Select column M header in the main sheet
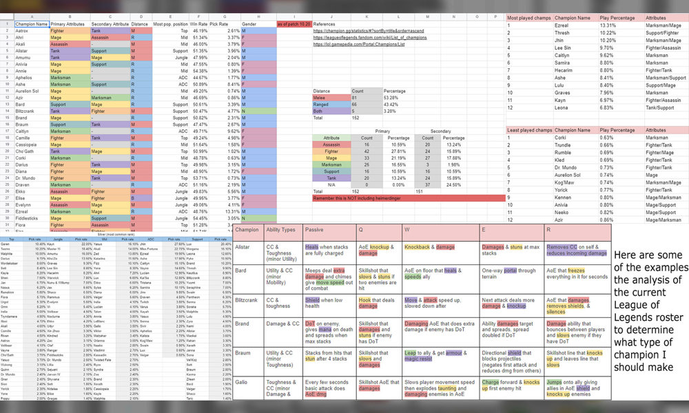This screenshot has width=689, height=413. 428,17
